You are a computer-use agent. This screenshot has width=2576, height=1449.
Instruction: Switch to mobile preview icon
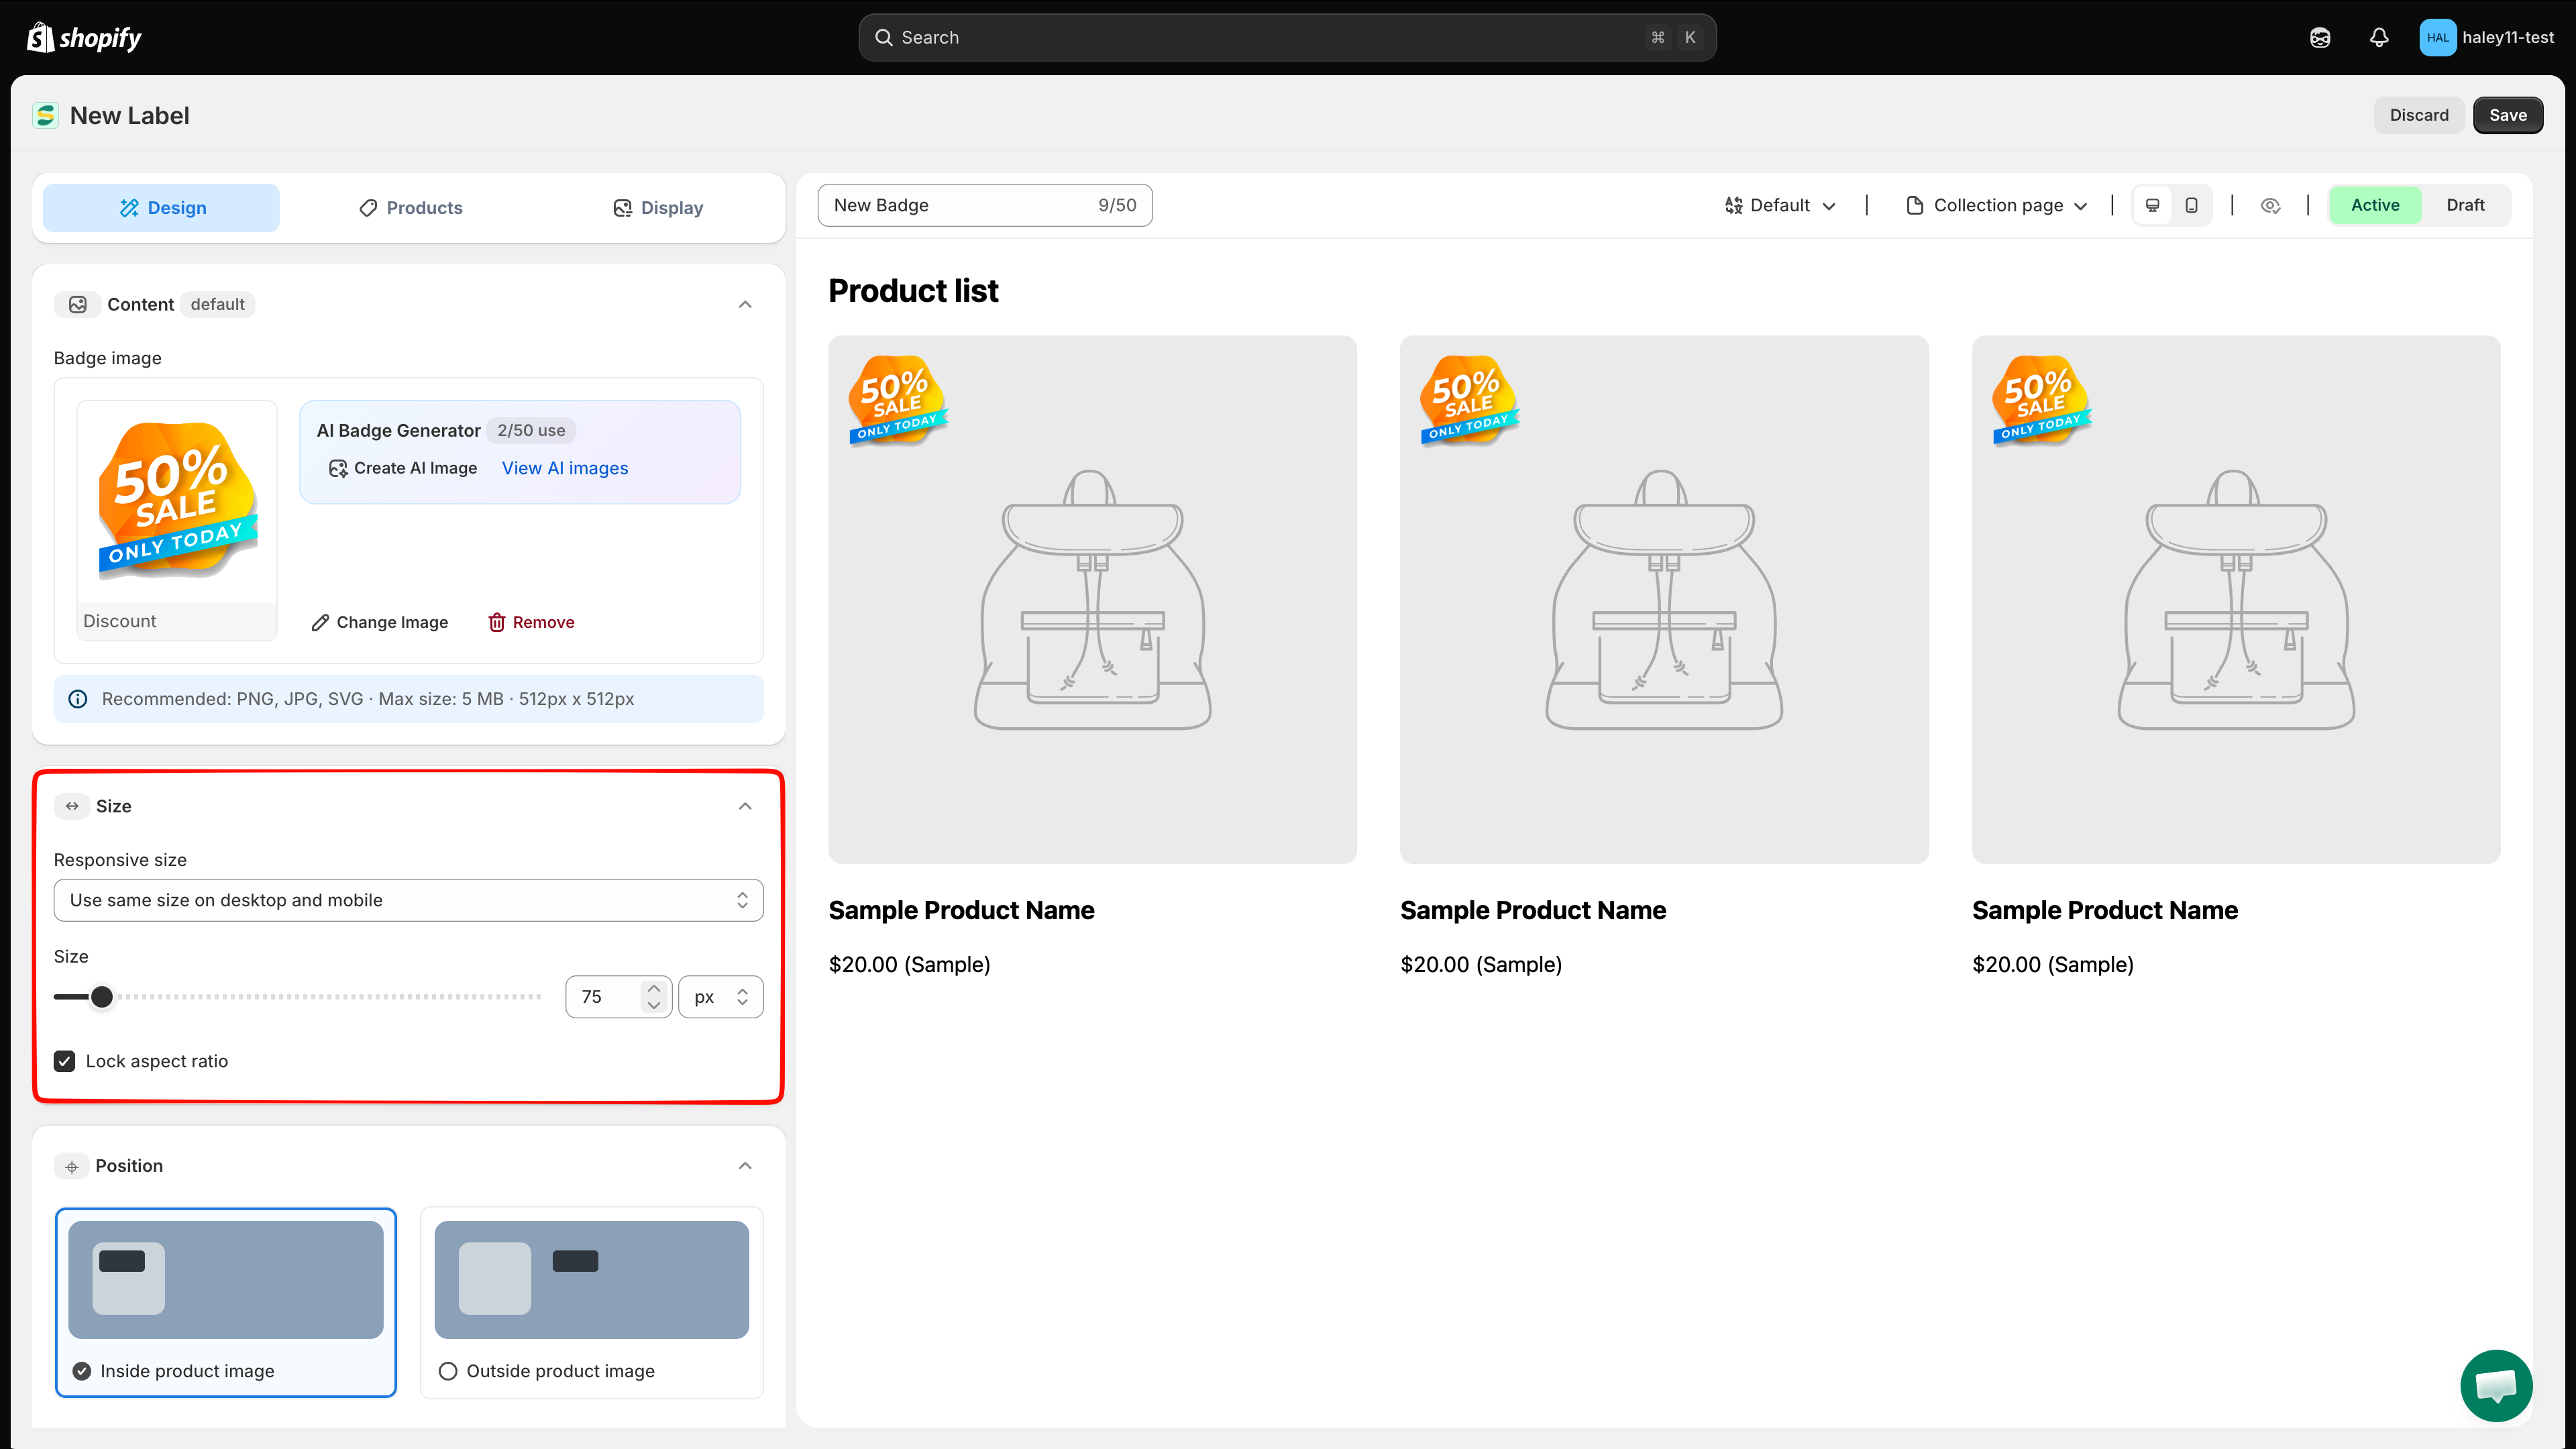tap(2191, 205)
